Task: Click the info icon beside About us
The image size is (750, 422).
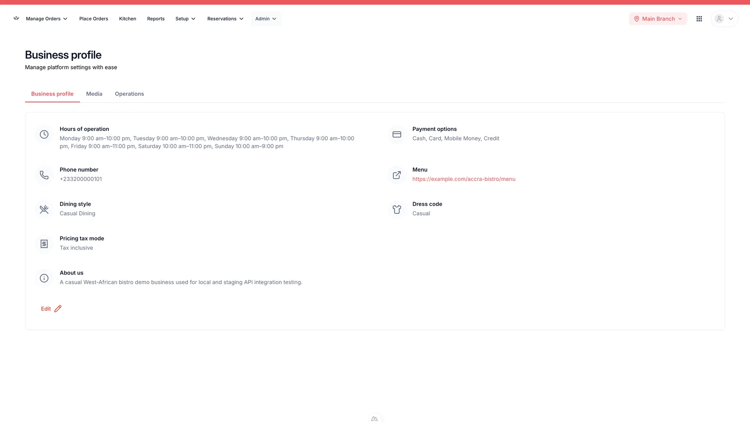Action: (44, 278)
